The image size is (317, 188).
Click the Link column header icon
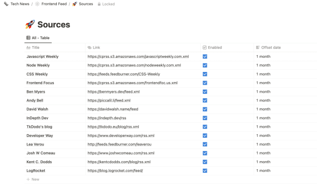[x=89, y=48]
